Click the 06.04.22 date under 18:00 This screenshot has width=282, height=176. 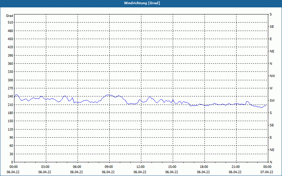(x=203, y=172)
